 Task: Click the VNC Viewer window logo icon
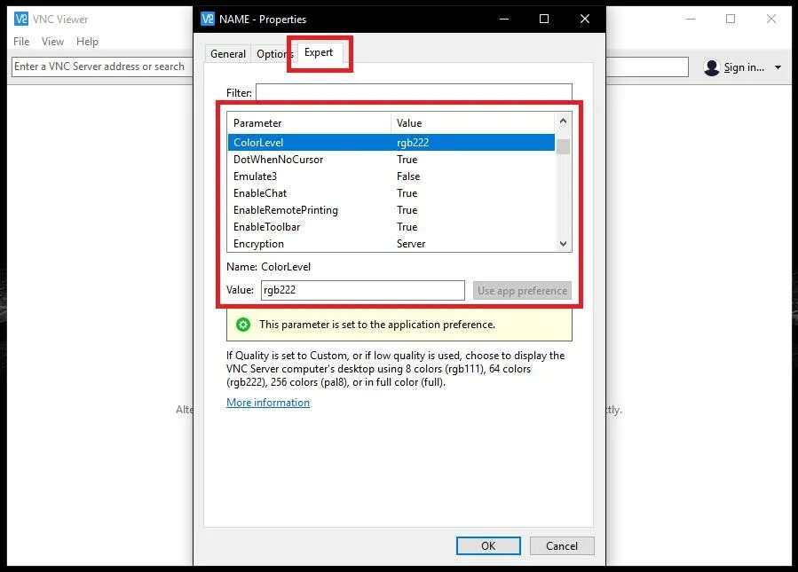coord(21,19)
